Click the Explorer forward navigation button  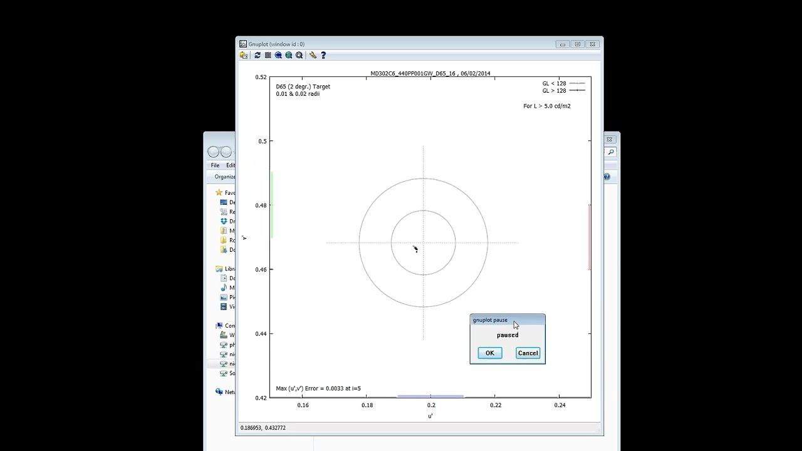(226, 152)
